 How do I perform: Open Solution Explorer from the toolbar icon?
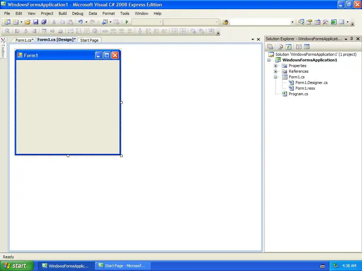click(301, 22)
